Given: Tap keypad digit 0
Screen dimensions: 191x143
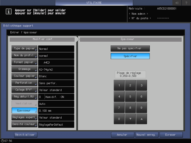Looking at the screenshot, I should point(119,119).
